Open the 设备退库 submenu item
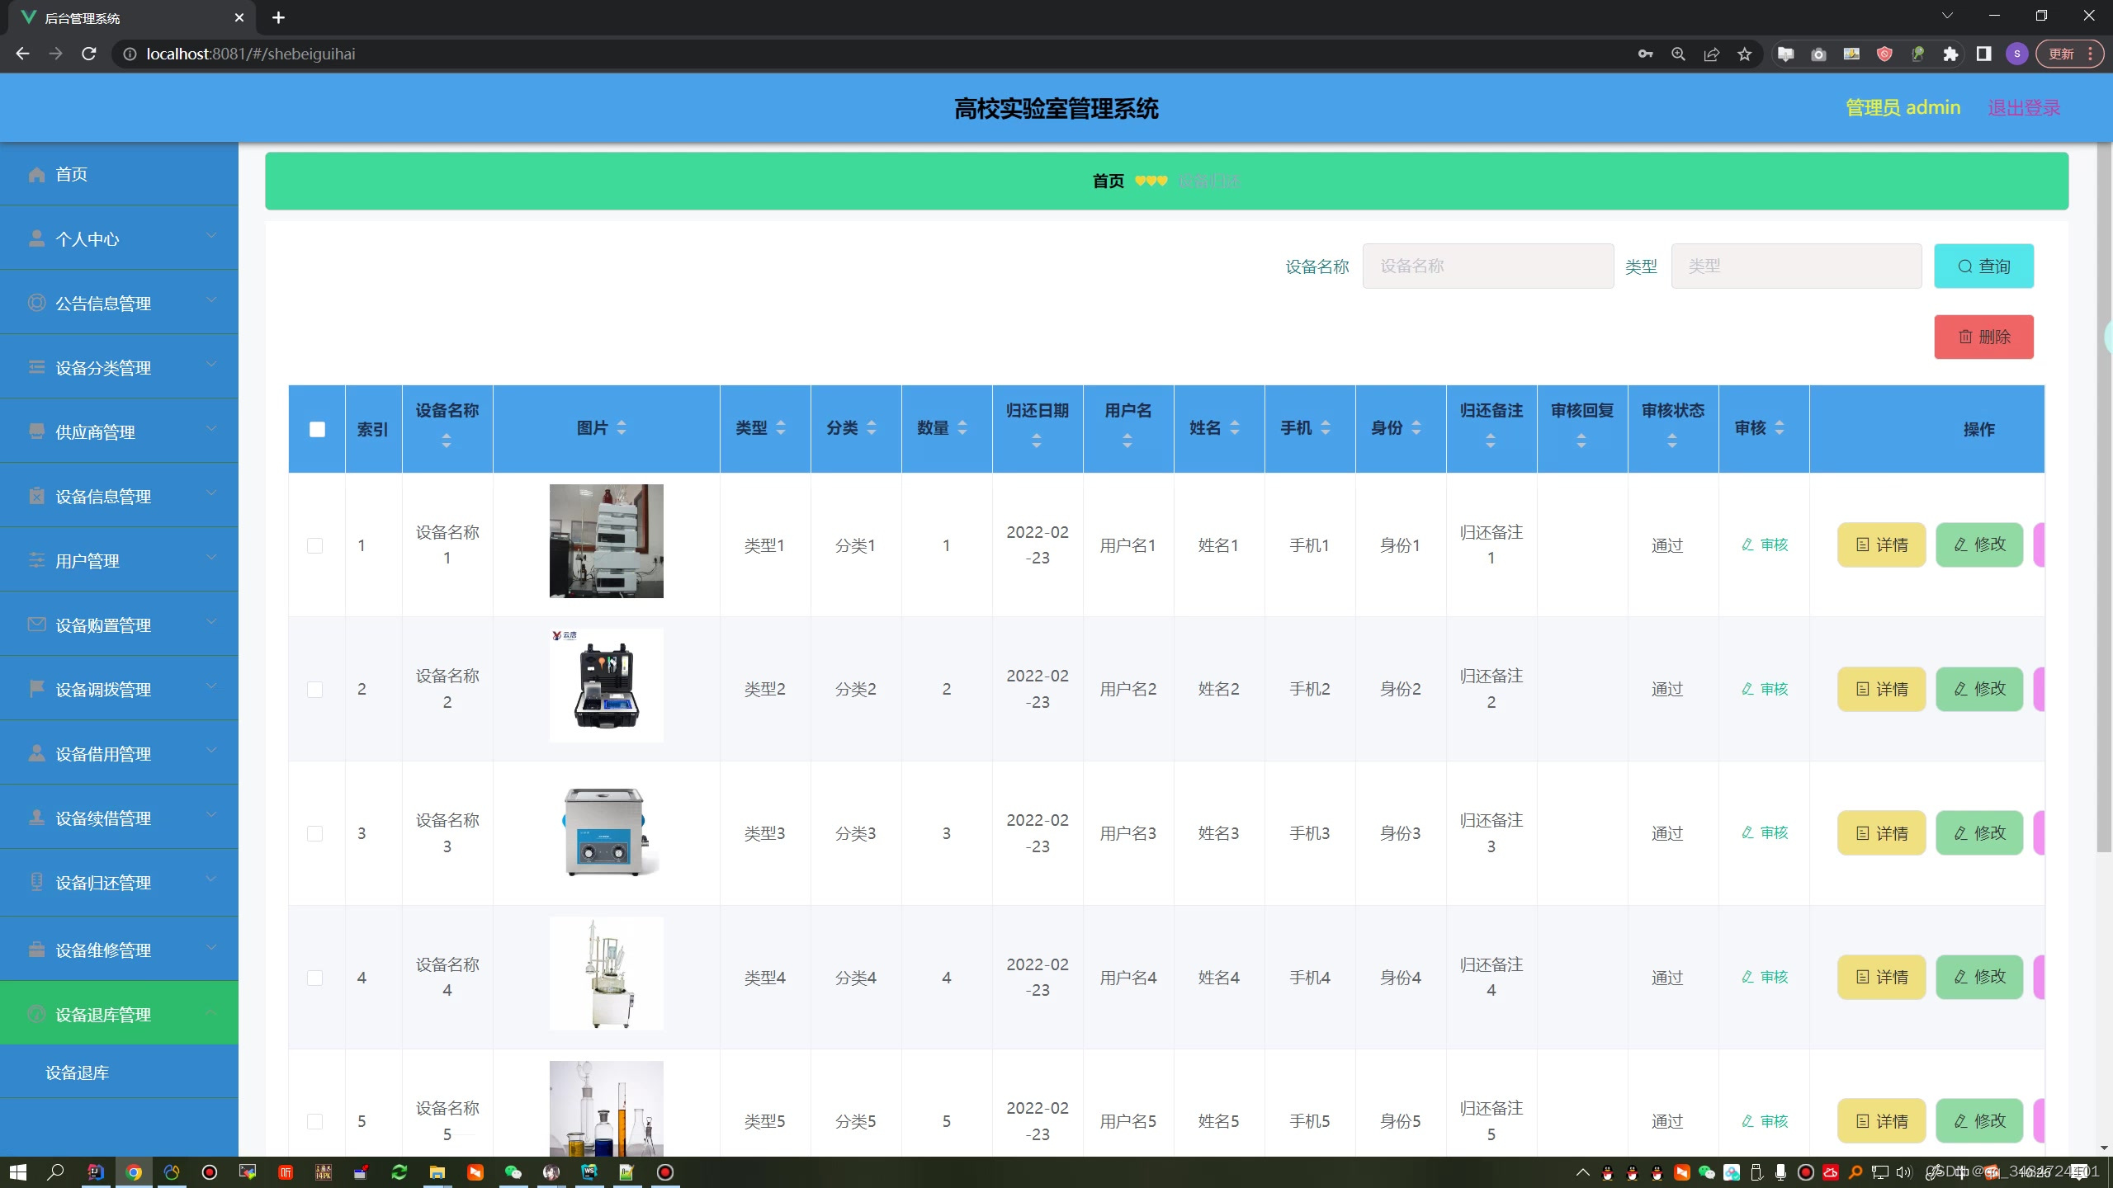2113x1188 pixels. tap(78, 1072)
